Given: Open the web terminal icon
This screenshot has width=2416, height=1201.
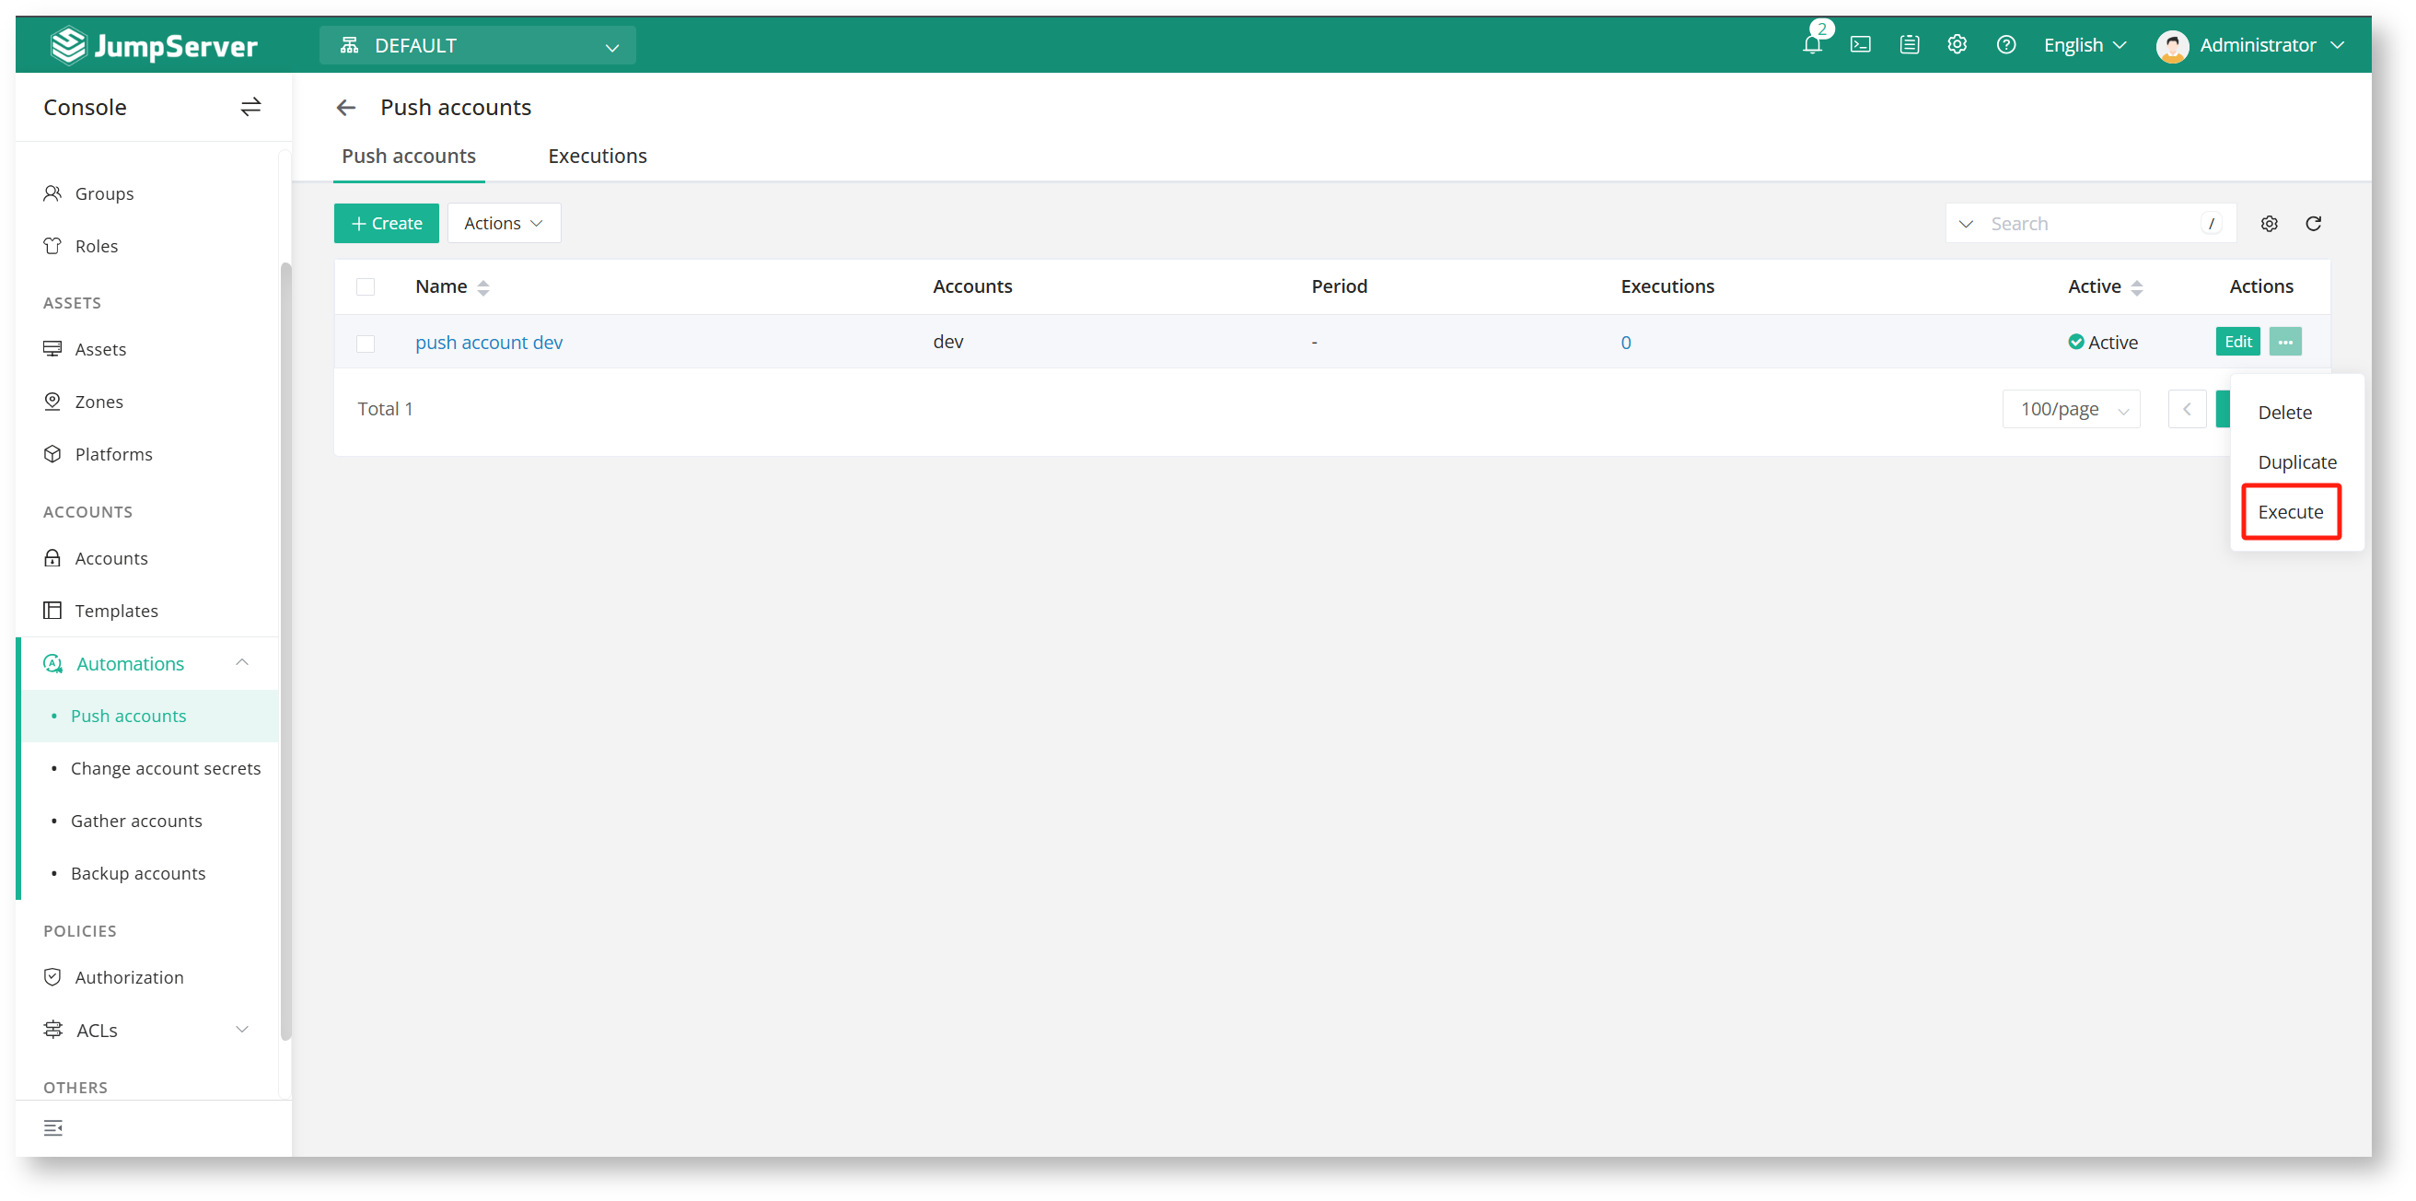Looking at the screenshot, I should (1861, 44).
